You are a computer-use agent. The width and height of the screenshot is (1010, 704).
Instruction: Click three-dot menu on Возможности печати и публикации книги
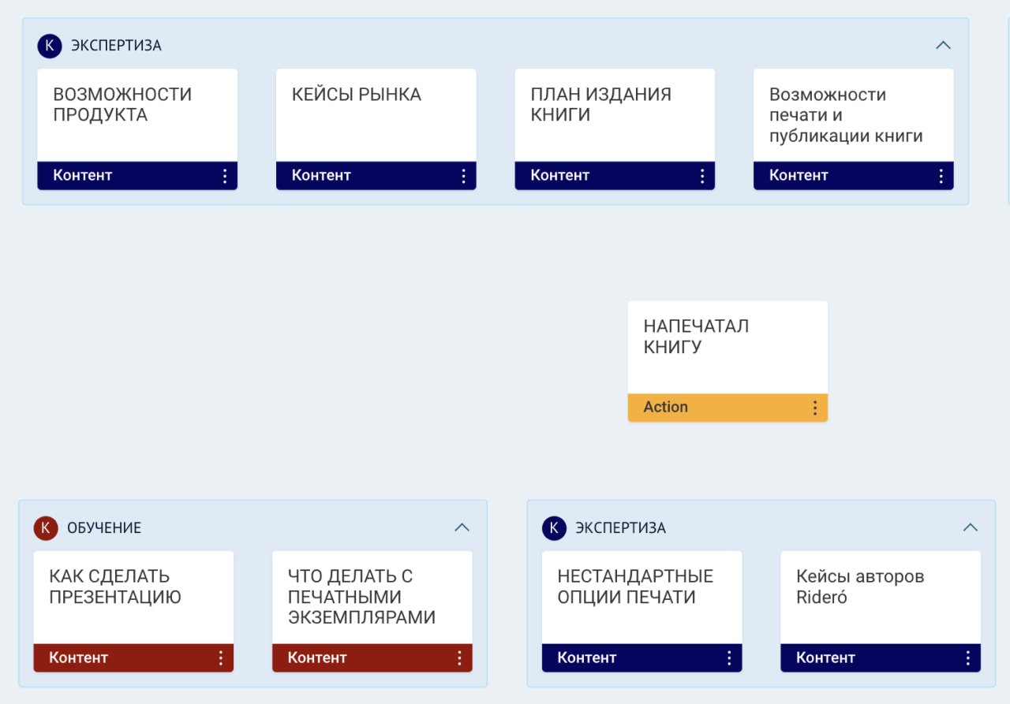pos(941,176)
